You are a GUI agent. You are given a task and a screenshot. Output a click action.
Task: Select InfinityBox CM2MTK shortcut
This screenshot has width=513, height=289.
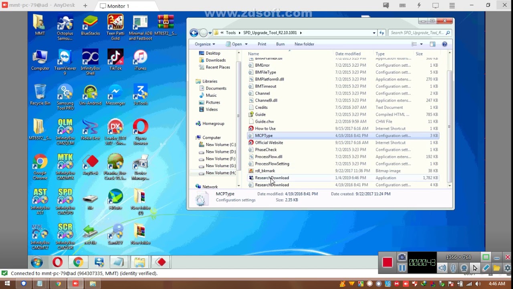coord(65,167)
